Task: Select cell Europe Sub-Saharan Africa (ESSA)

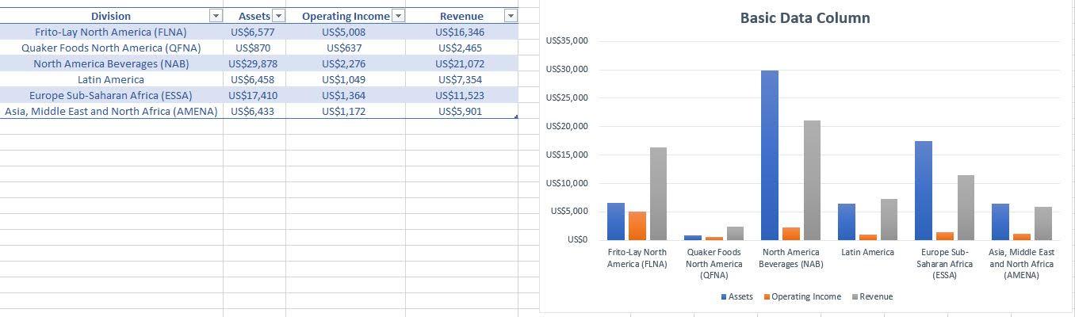Action: tap(111, 95)
